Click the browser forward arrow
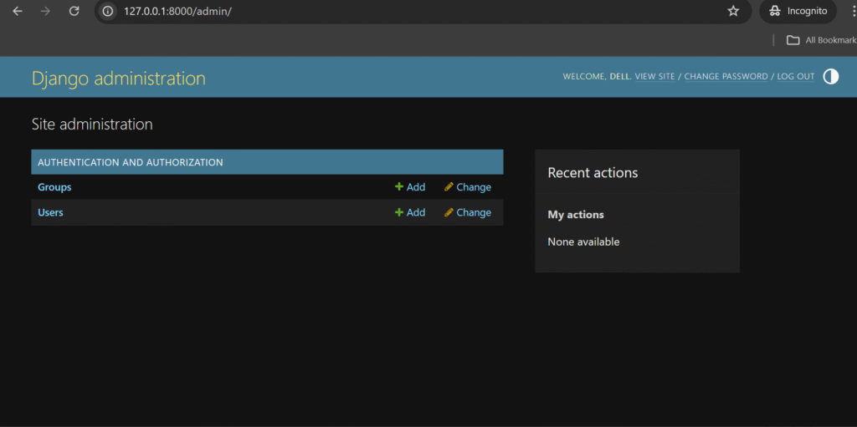This screenshot has height=427, width=857. (45, 11)
